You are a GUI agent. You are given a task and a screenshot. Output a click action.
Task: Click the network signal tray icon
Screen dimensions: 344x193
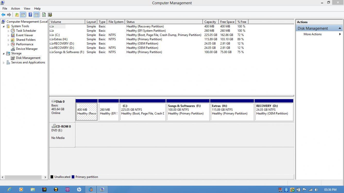tap(311, 190)
